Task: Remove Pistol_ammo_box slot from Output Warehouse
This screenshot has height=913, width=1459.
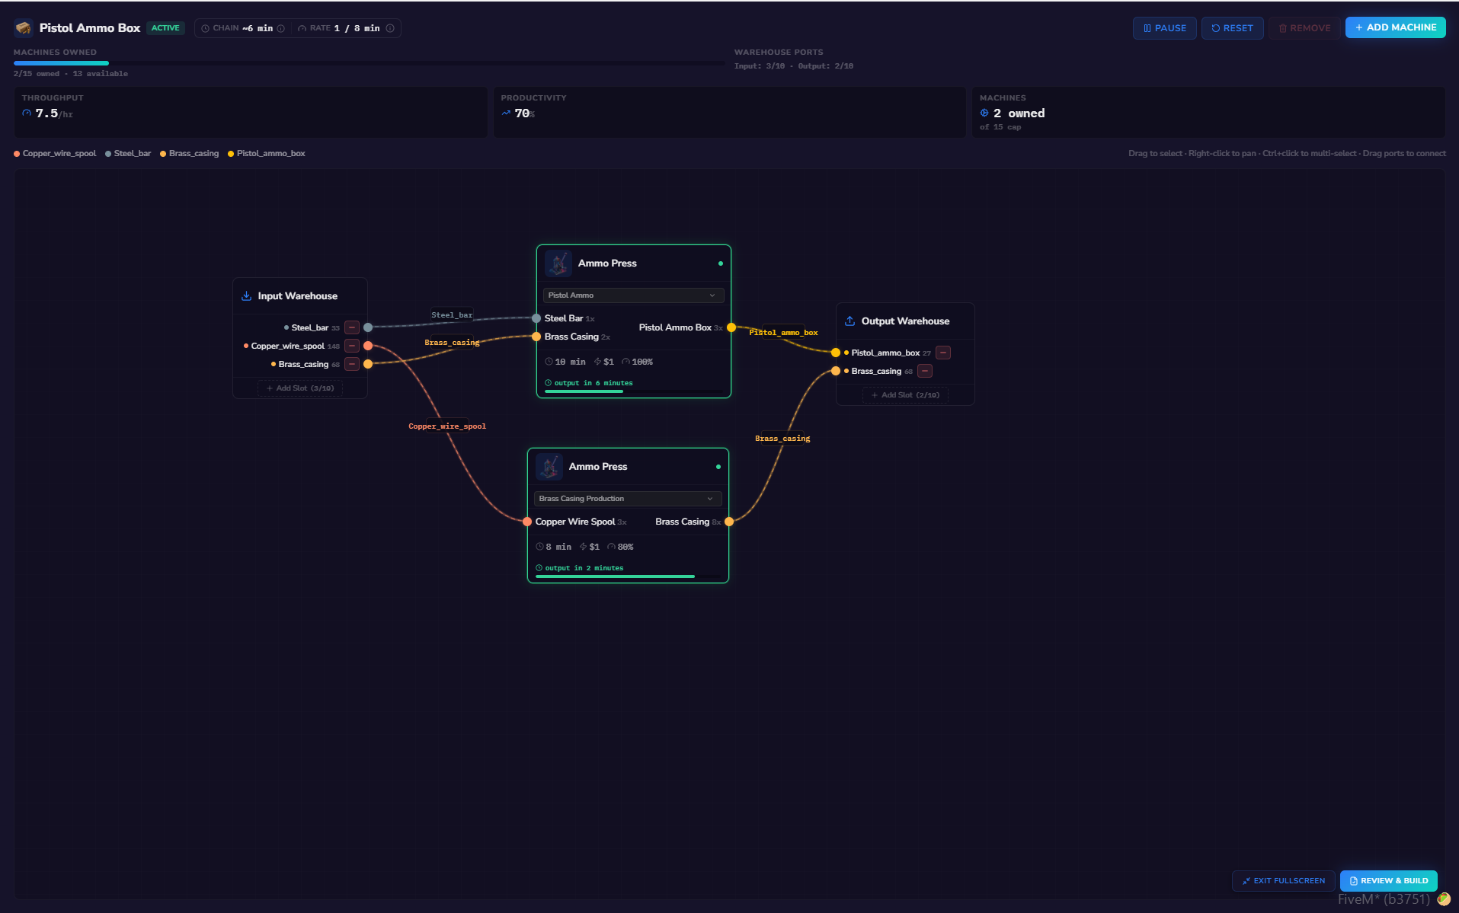Action: (x=943, y=353)
